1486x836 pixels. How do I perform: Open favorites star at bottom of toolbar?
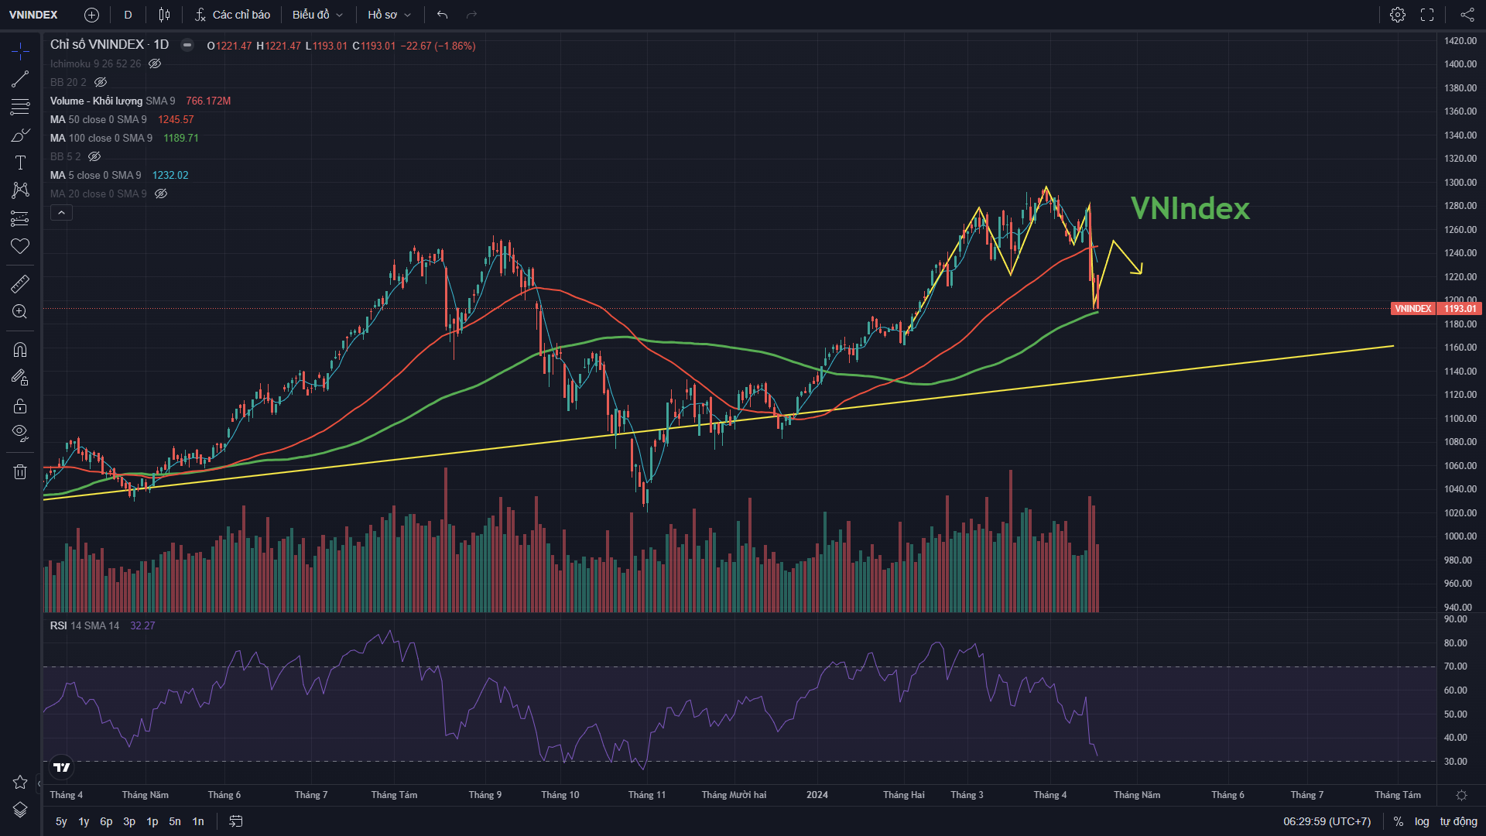pyautogui.click(x=20, y=782)
